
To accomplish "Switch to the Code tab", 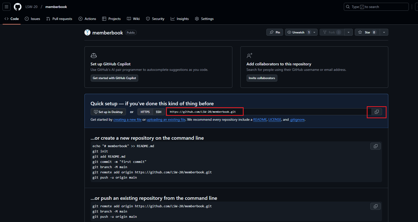I will pyautogui.click(x=12, y=19).
